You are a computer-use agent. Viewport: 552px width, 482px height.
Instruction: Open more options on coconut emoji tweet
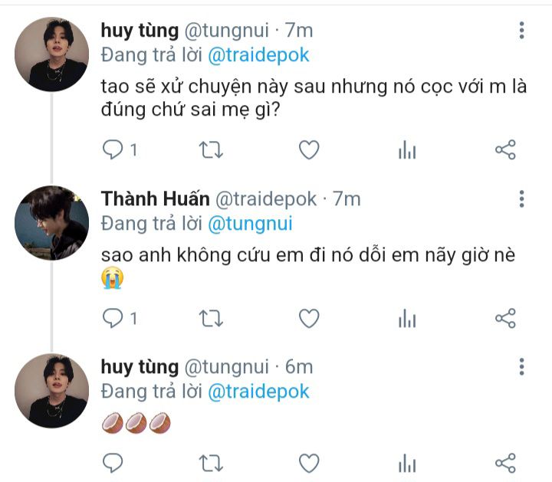coord(522,366)
